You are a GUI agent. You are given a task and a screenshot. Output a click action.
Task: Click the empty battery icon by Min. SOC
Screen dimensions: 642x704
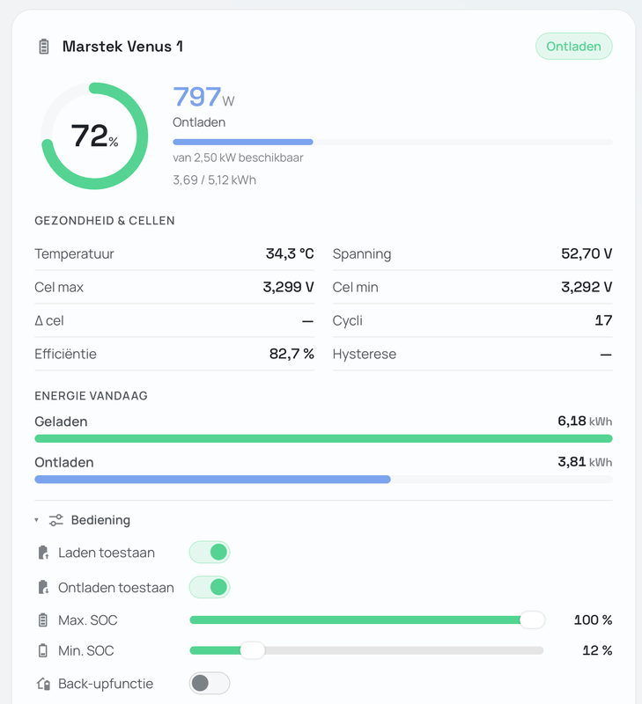[x=42, y=650]
